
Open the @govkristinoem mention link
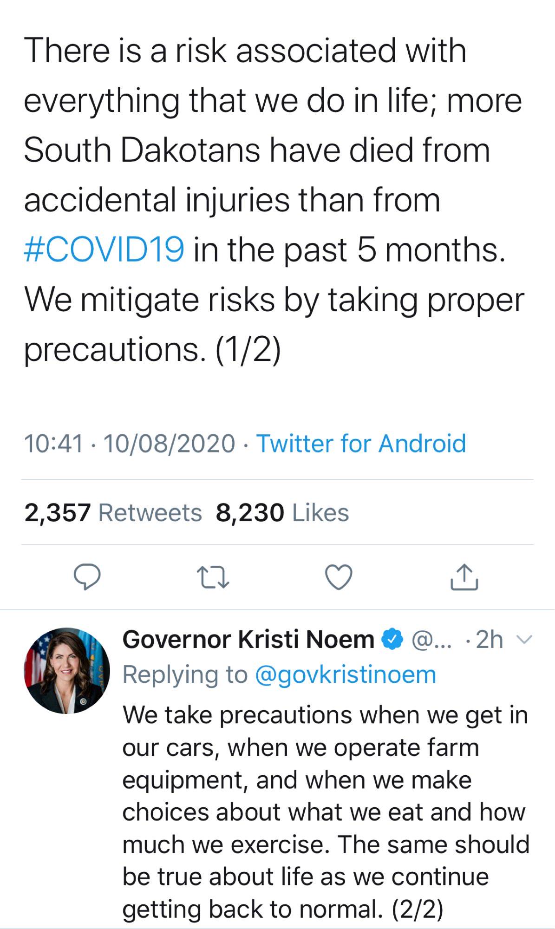[x=346, y=674]
